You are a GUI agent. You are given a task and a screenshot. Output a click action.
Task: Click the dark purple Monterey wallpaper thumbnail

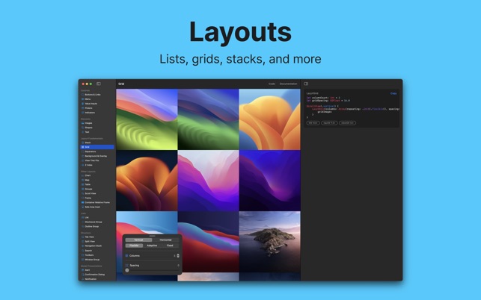pos(269,181)
